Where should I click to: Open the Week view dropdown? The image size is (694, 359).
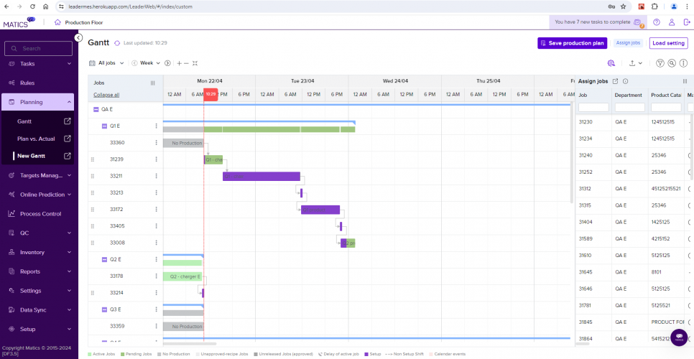click(x=150, y=63)
